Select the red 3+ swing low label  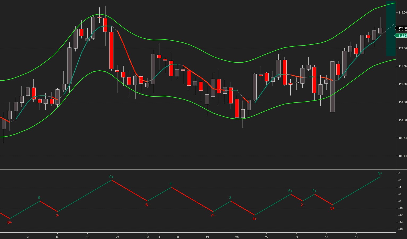click(x=332, y=208)
